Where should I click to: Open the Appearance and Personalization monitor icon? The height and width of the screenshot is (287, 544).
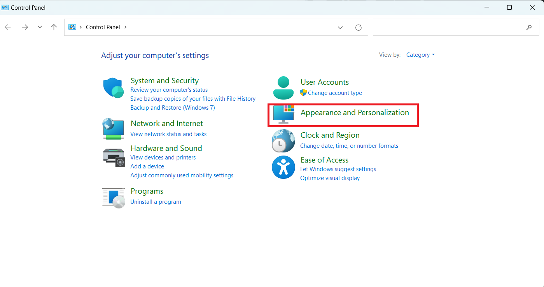click(284, 114)
